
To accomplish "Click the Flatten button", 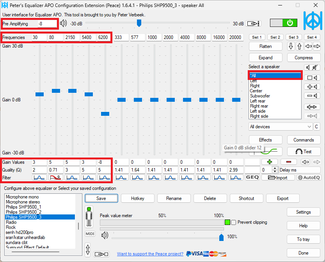I will [x=266, y=46].
